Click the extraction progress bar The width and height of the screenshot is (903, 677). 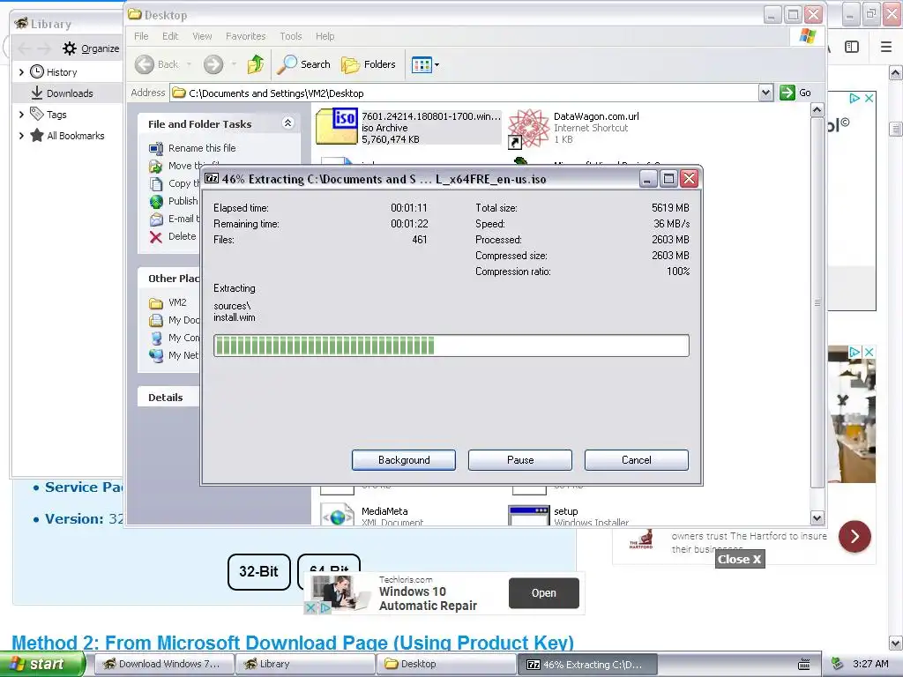click(x=451, y=346)
